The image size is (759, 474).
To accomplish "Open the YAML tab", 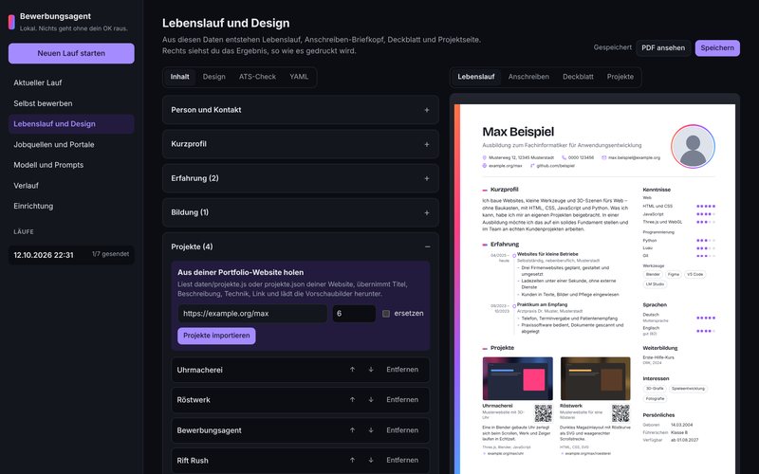I will (x=299, y=77).
